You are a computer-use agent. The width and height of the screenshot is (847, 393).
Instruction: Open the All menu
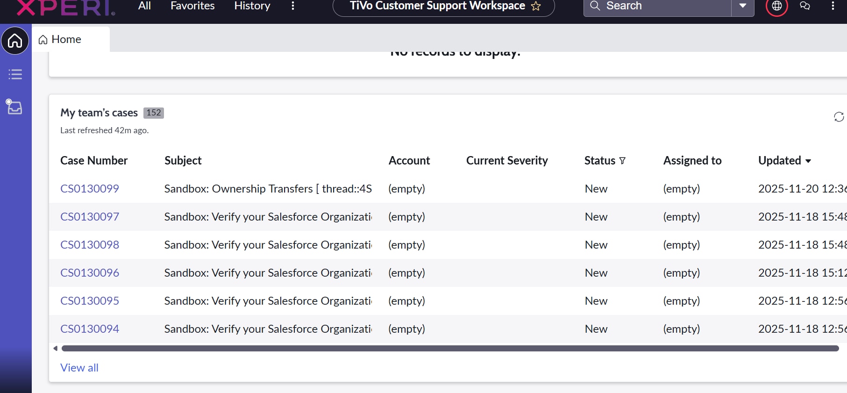144,6
